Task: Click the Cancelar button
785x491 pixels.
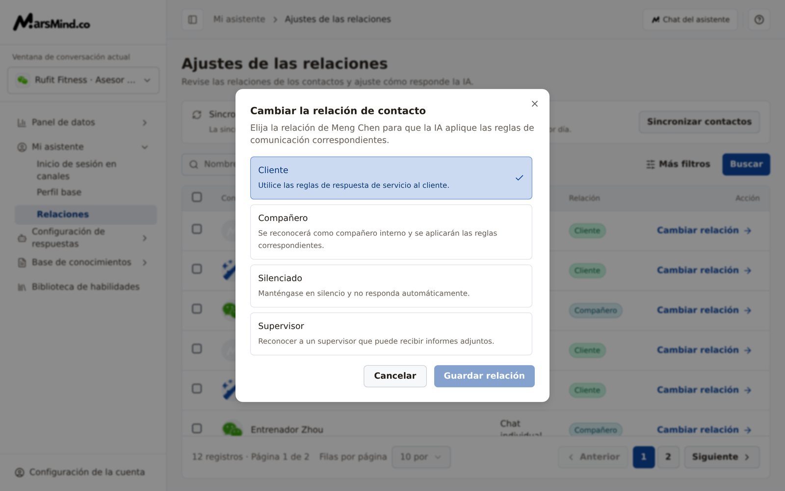Action: pos(395,376)
